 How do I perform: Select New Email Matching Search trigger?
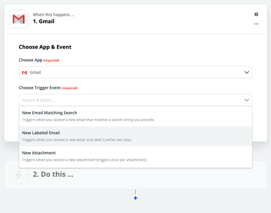click(135, 116)
